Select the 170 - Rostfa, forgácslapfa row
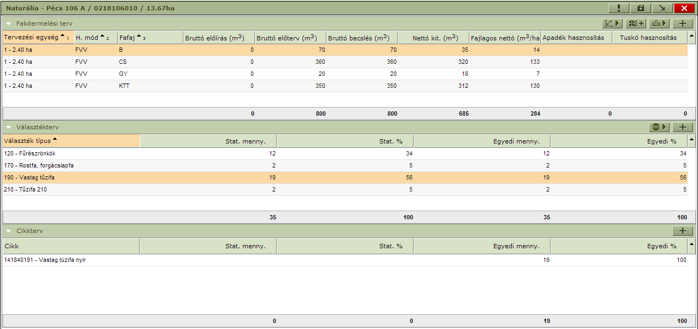The height and width of the screenshot is (329, 698). pyautogui.click(x=345, y=165)
